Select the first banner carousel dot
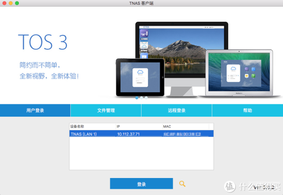Viewport: 283px width, 195px height. coord(137,98)
